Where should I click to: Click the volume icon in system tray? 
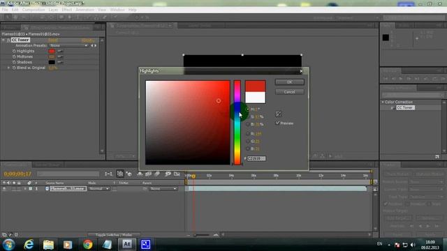point(413,245)
